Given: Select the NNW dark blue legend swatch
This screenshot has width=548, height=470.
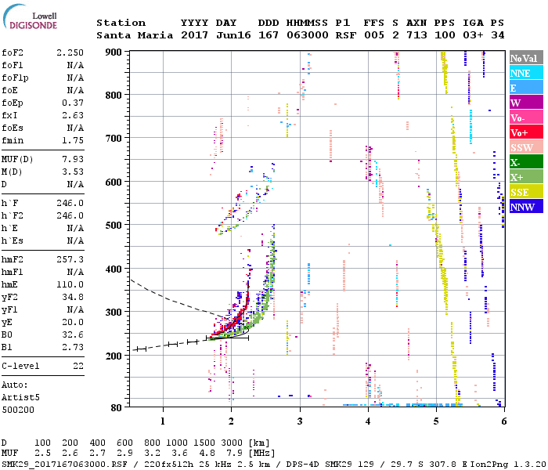Looking at the screenshot, I should (526, 207).
